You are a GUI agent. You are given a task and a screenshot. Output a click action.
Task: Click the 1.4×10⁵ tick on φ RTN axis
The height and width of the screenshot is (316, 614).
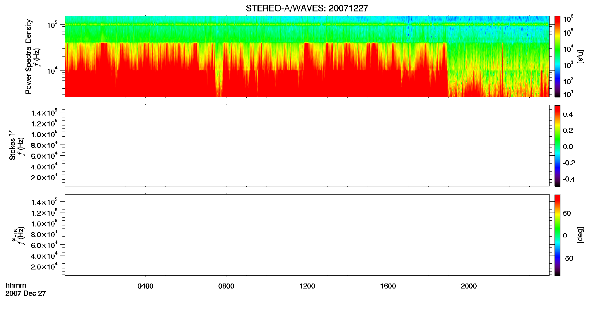pyautogui.click(x=44, y=202)
